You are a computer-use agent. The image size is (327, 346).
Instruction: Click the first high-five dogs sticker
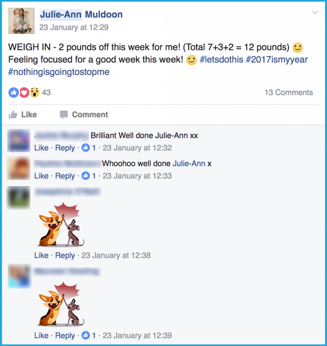[60, 225]
